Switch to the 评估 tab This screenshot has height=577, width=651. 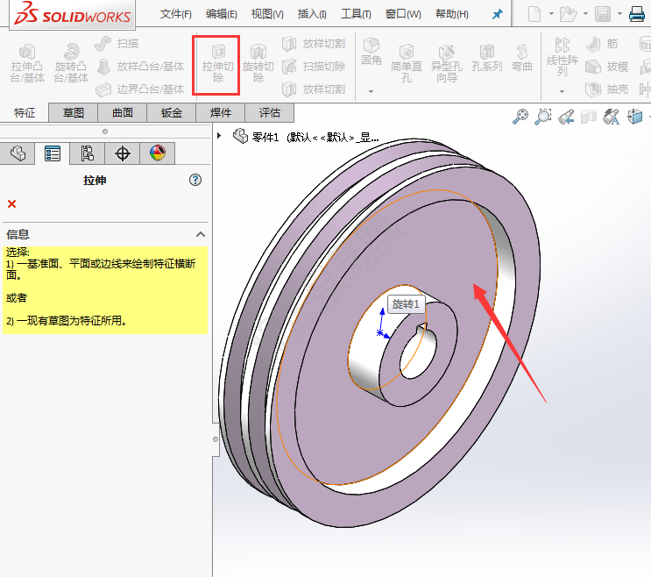pos(270,112)
